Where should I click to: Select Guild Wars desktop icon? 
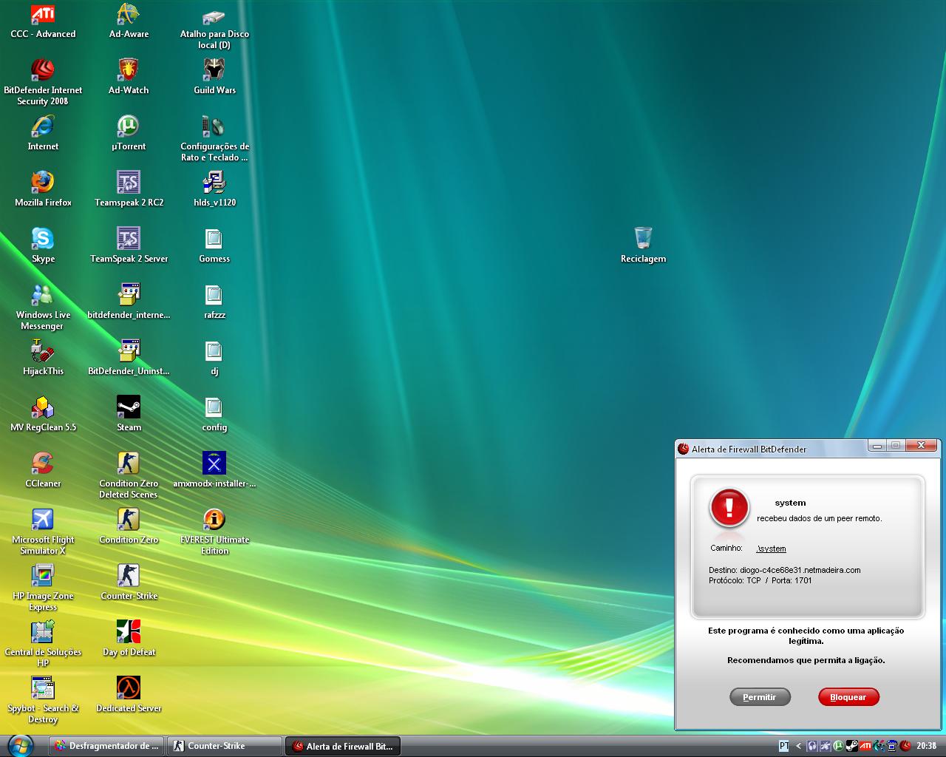pyautogui.click(x=214, y=78)
